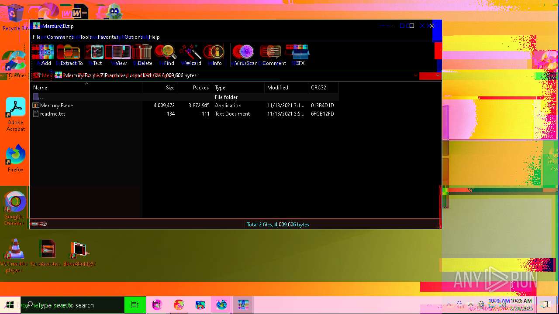Click the Extract To toolbar icon

(x=71, y=55)
